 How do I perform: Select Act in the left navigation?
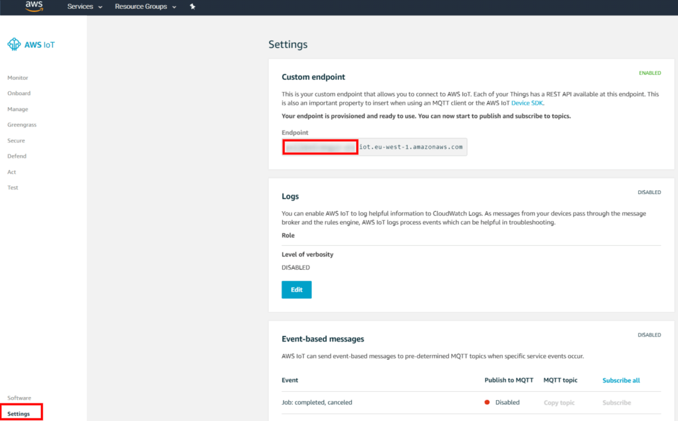[x=12, y=172]
